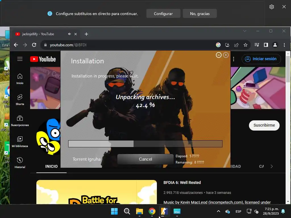291x218 pixels.
Task: Reload the YouTube page
Action: click(x=34, y=45)
